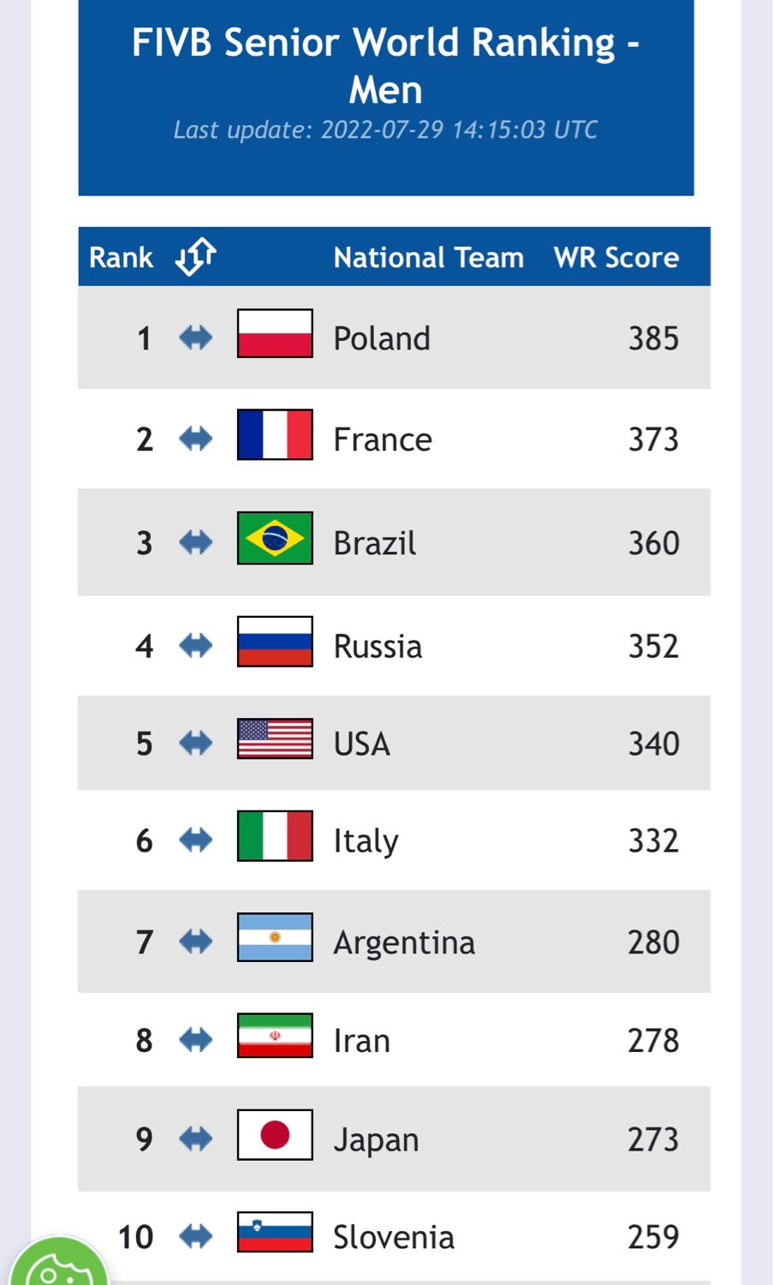Screen dimensions: 773x1285
Task: Open the Slovenia team link
Action: pyautogui.click(x=394, y=1237)
